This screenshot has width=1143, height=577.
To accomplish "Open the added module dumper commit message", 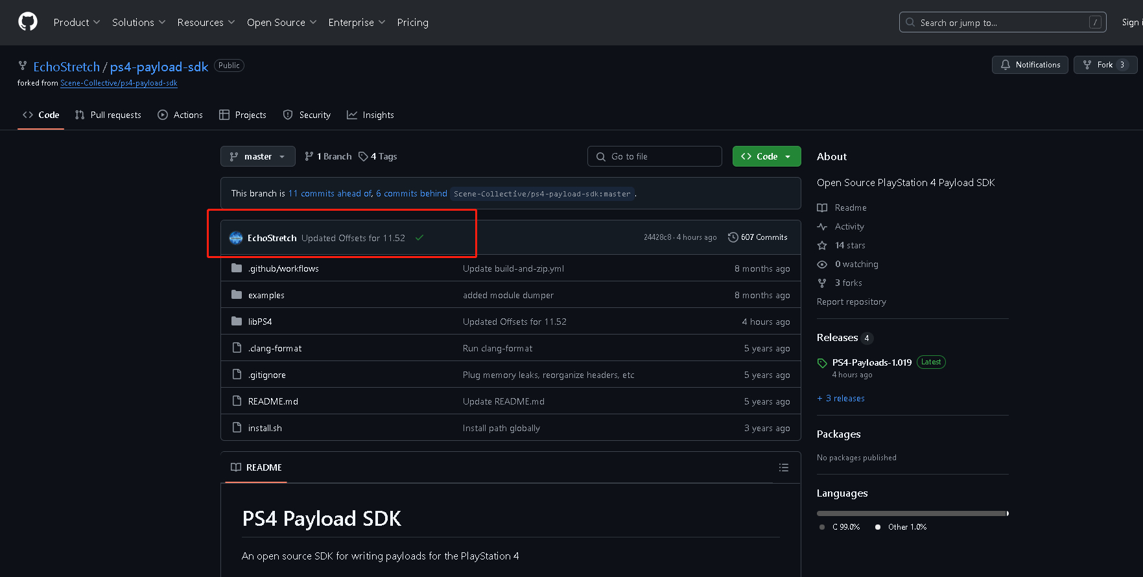I will [x=508, y=295].
